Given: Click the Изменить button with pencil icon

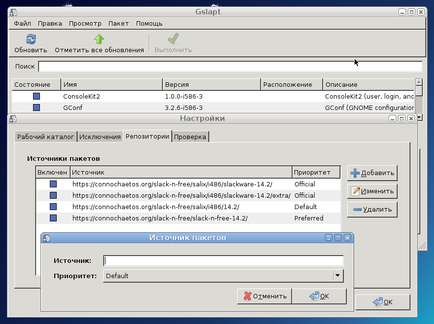Looking at the screenshot, I should tap(372, 191).
